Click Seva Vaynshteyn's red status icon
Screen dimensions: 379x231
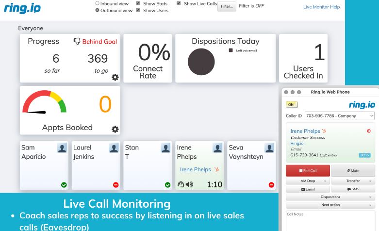[271, 185]
